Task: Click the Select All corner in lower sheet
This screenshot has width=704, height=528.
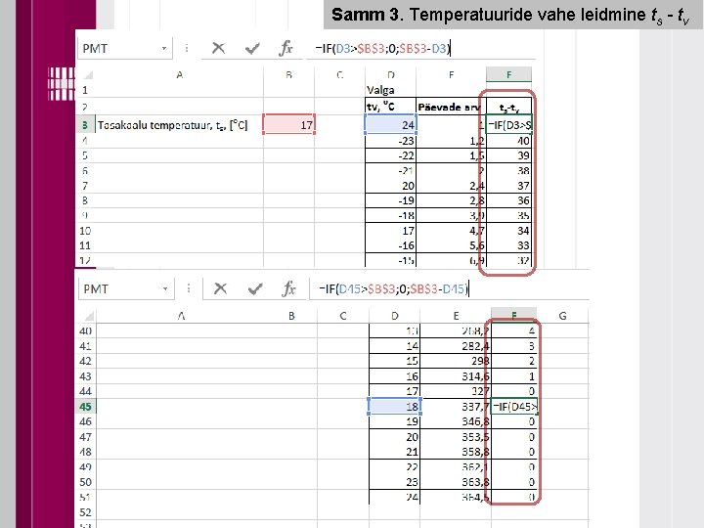Action: (89, 316)
